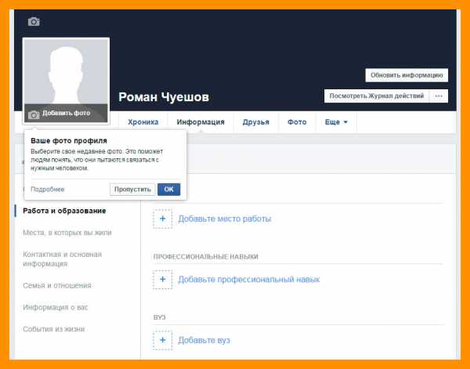Switch to the Друзья tab
This screenshot has width=470, height=369.
pos(255,122)
